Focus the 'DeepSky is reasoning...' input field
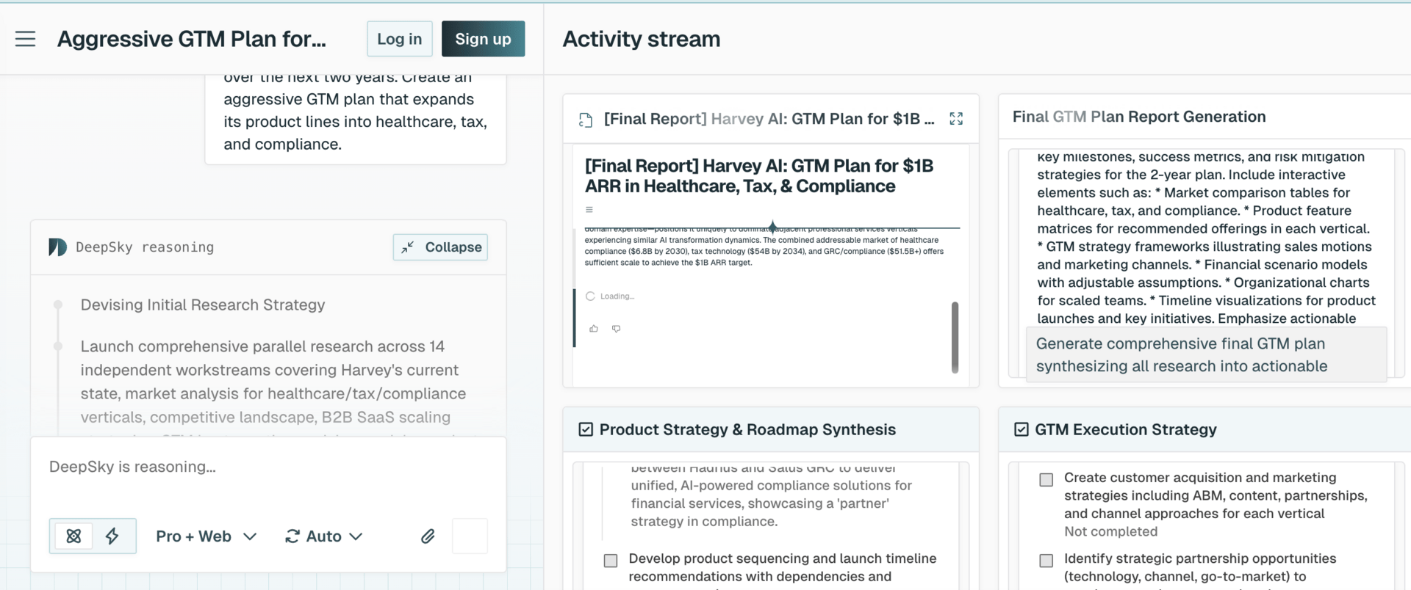Image resolution: width=1411 pixels, height=590 pixels. coord(268,467)
